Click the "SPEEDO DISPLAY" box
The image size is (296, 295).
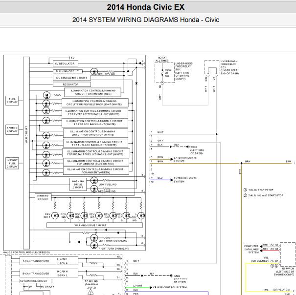tap(12, 129)
